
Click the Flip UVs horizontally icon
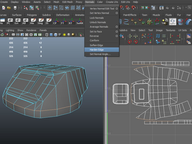click(x=130, y=36)
